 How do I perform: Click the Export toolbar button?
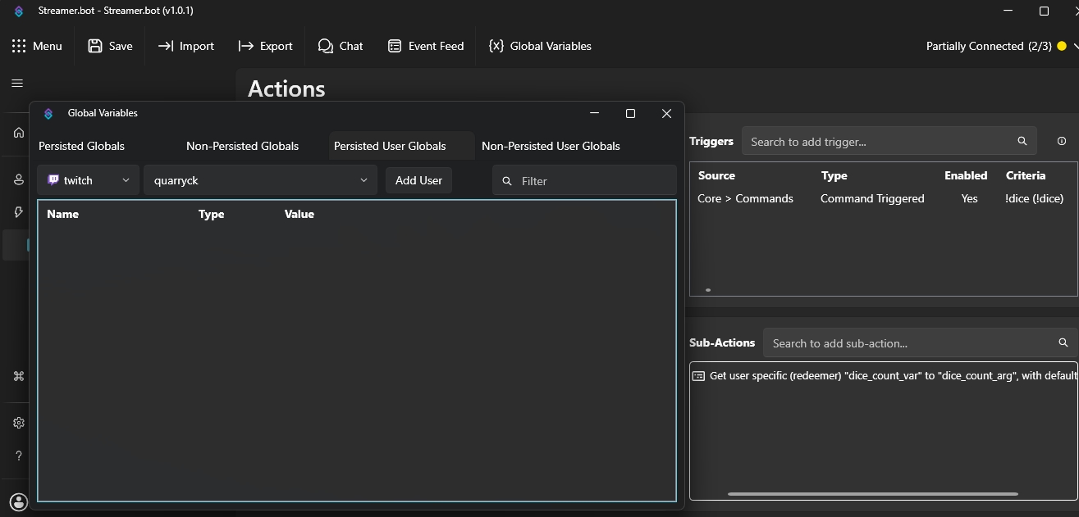coord(265,46)
